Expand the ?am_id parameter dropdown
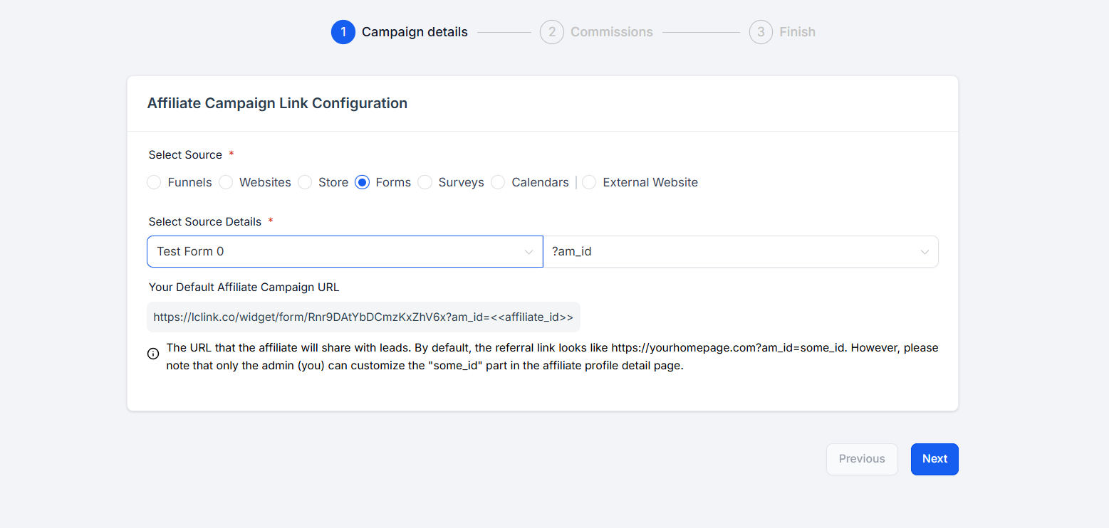The image size is (1109, 528). click(740, 252)
